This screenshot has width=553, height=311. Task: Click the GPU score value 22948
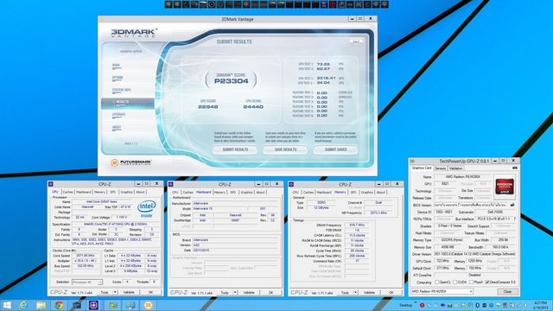tap(208, 106)
